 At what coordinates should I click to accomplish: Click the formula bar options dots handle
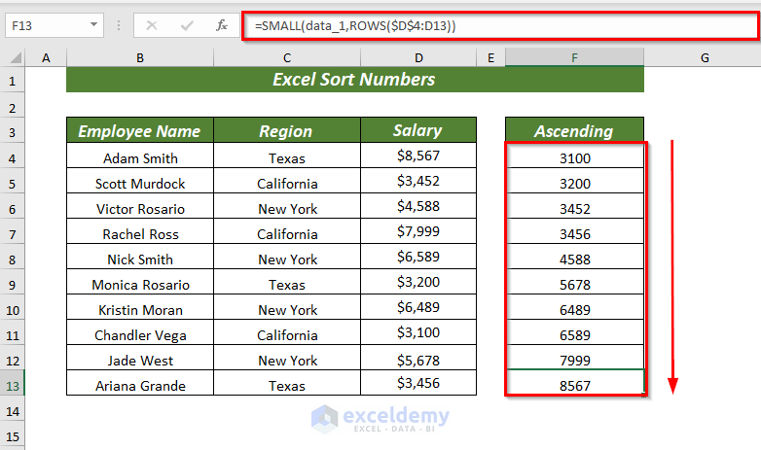119,25
